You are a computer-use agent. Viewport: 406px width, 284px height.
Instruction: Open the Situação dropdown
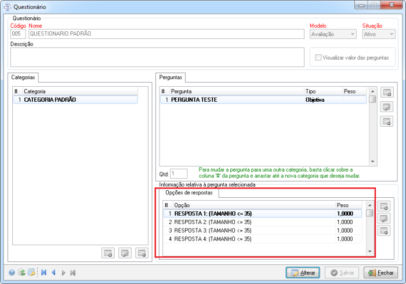[379, 34]
